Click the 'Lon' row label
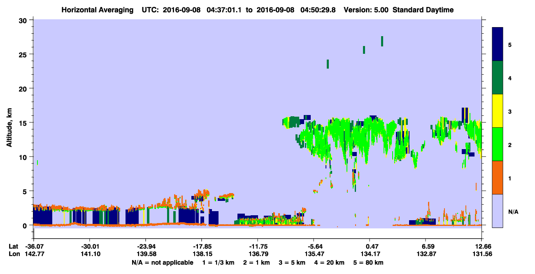The width and height of the screenshot is (535, 274). (14, 254)
